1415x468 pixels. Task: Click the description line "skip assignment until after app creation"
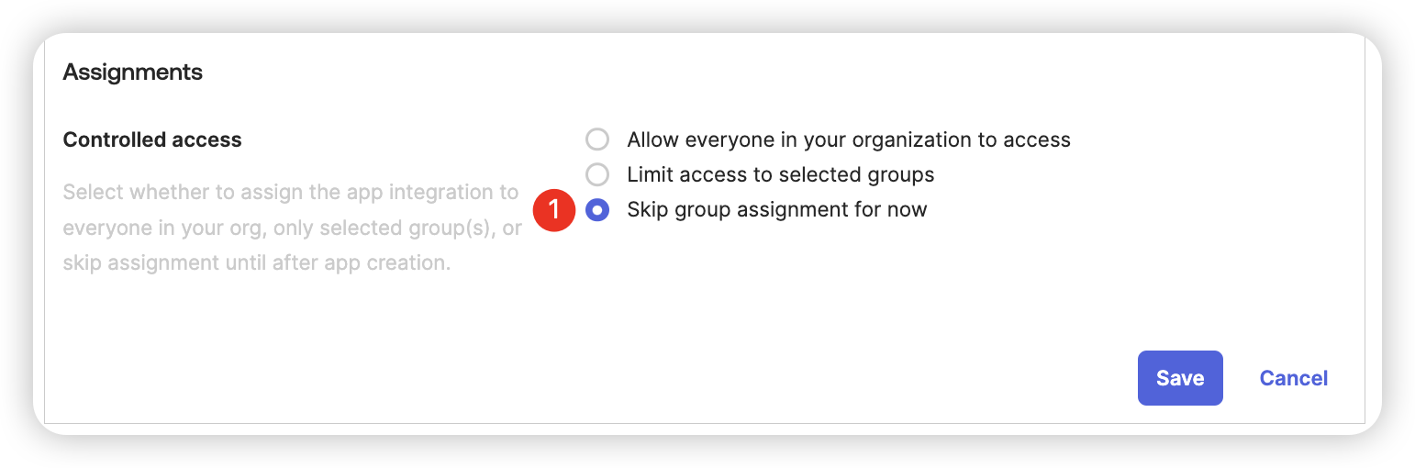[x=257, y=263]
